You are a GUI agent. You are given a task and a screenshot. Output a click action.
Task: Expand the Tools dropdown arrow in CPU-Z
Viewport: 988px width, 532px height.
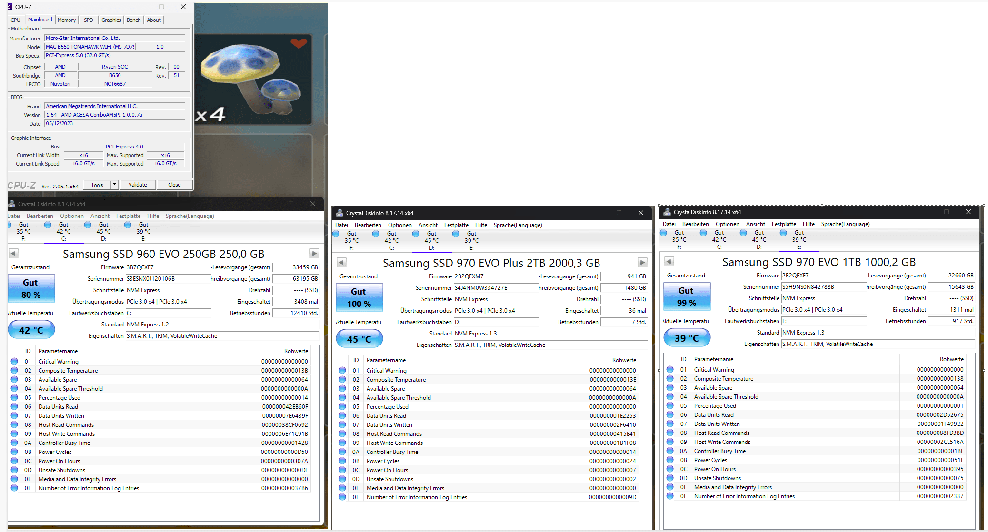tap(114, 185)
